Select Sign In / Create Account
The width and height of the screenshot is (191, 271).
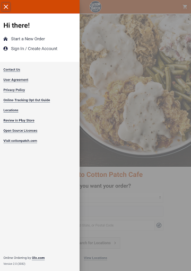pyautogui.click(x=34, y=49)
